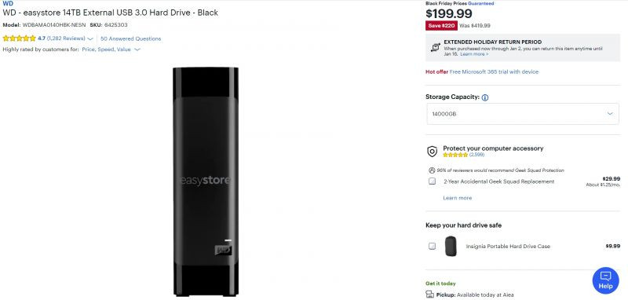Click the Free Microsoft 365 trial offer
This screenshot has height=300, width=628.
click(494, 71)
